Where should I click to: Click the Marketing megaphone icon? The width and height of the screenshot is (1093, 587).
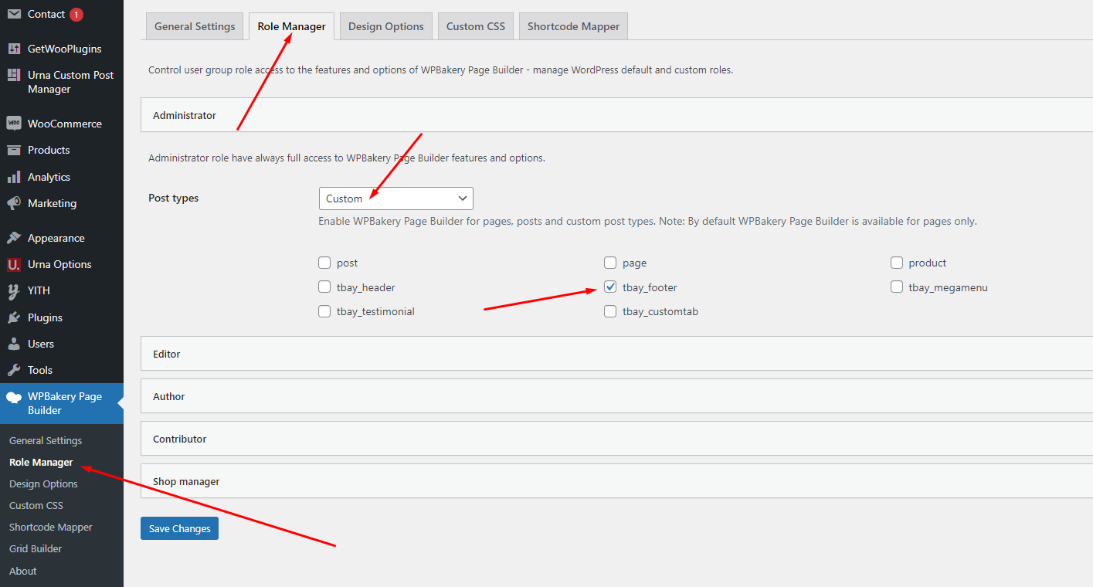[14, 203]
